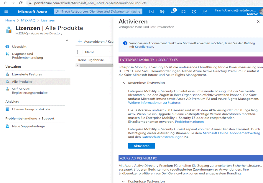The width and height of the screenshot is (263, 183).
Task: Open directory and subscription filter icon
Action: click(x=162, y=11)
